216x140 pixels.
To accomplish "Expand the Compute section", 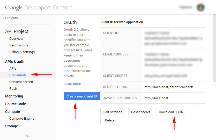I will pos(12,112).
